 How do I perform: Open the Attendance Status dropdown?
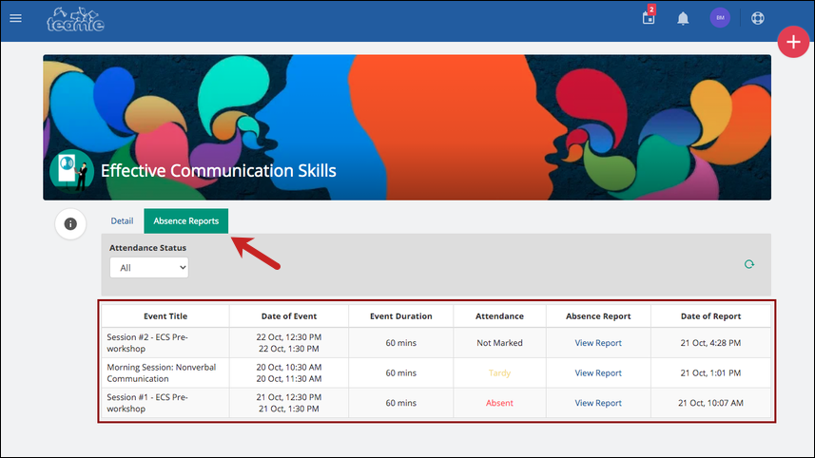tap(149, 267)
